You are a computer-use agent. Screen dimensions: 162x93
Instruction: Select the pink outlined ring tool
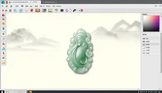pyautogui.click(x=4, y=39)
